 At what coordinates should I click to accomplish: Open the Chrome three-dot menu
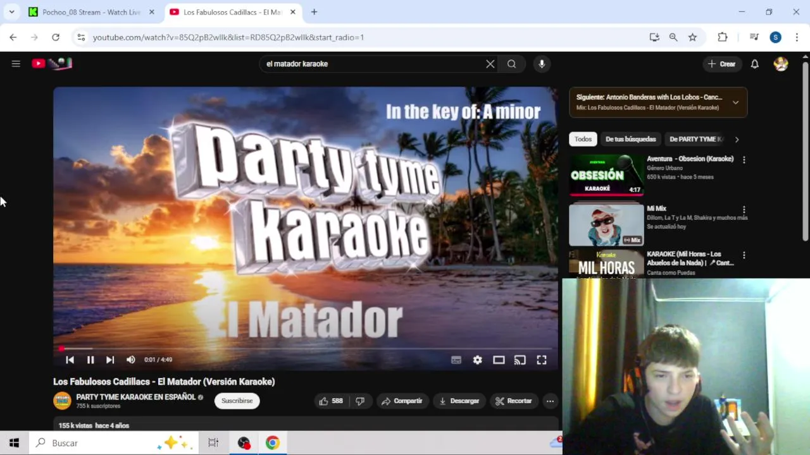click(x=797, y=37)
